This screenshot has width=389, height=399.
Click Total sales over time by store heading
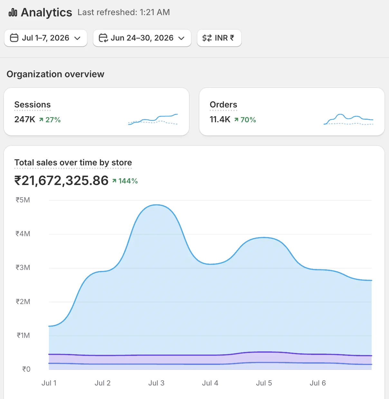[x=73, y=162]
